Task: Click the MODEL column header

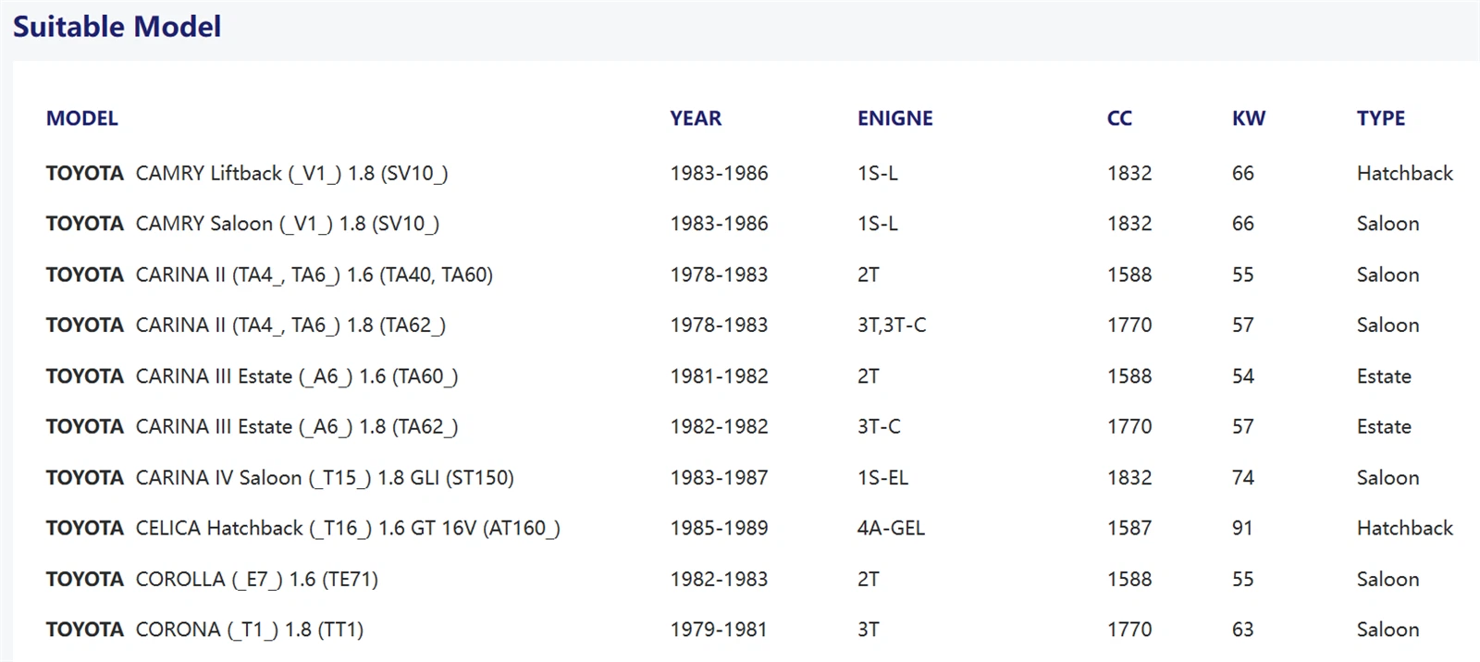Action: point(82,118)
